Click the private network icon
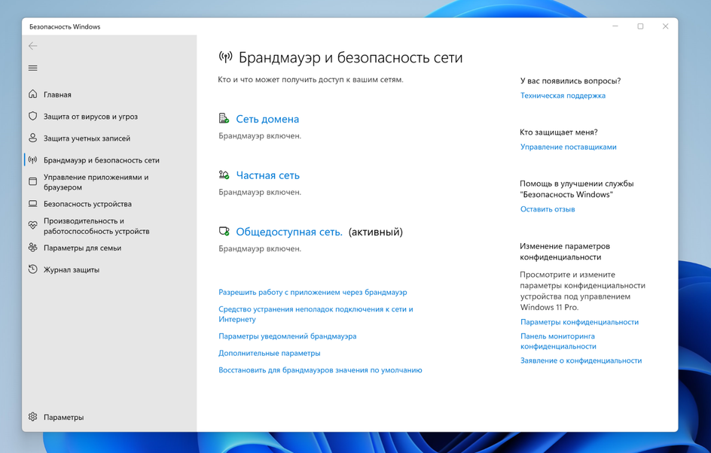 (x=224, y=175)
